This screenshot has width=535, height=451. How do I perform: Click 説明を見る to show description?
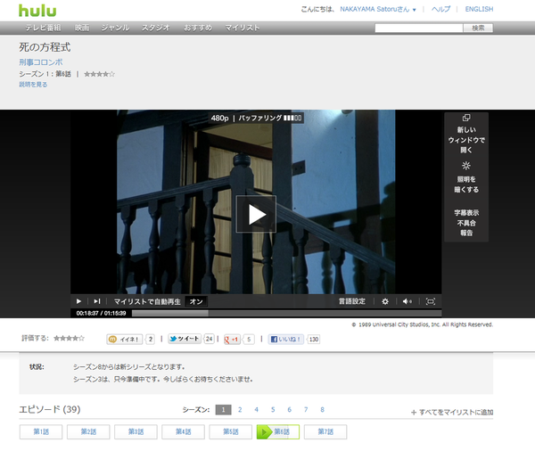(33, 85)
